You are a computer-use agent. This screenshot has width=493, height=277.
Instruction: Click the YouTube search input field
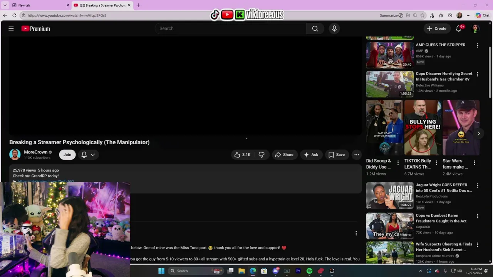(x=230, y=28)
